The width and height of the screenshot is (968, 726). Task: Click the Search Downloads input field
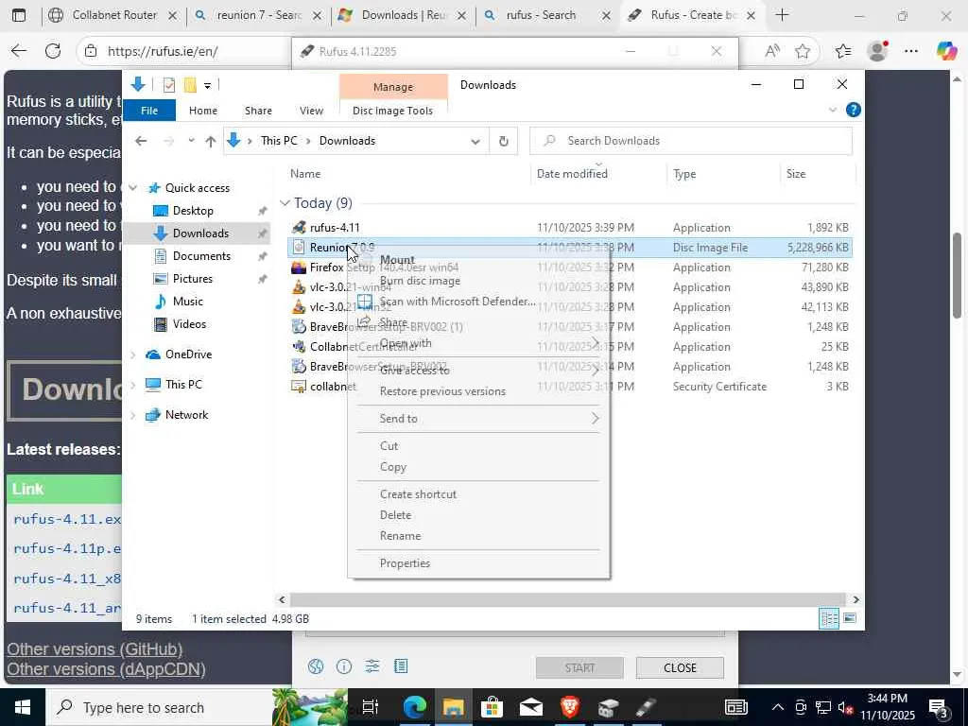coord(691,141)
